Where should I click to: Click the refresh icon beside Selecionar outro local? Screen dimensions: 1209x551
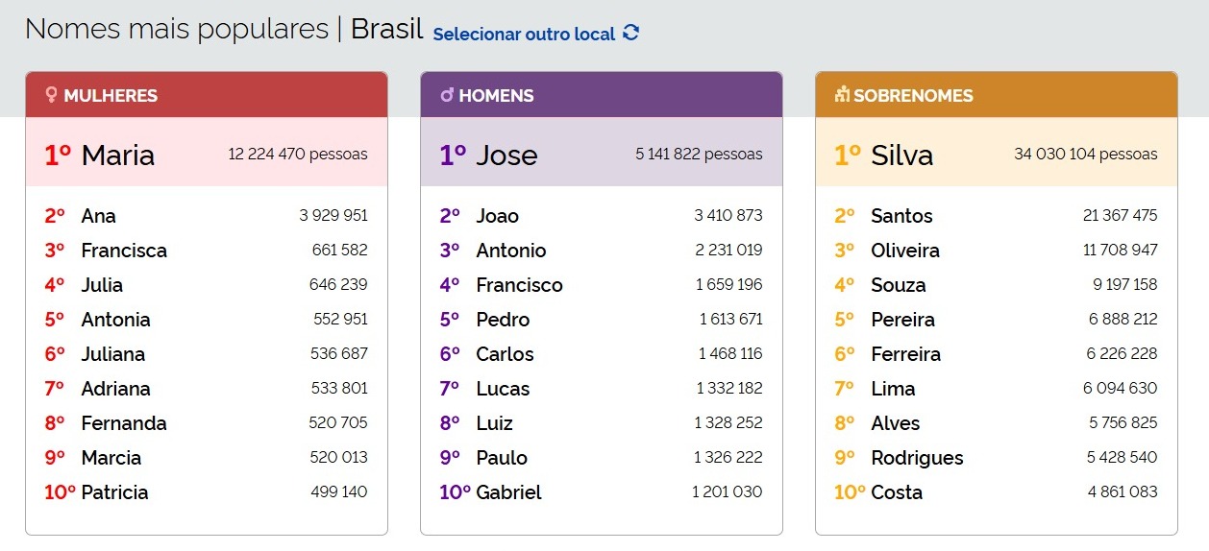coord(630,33)
